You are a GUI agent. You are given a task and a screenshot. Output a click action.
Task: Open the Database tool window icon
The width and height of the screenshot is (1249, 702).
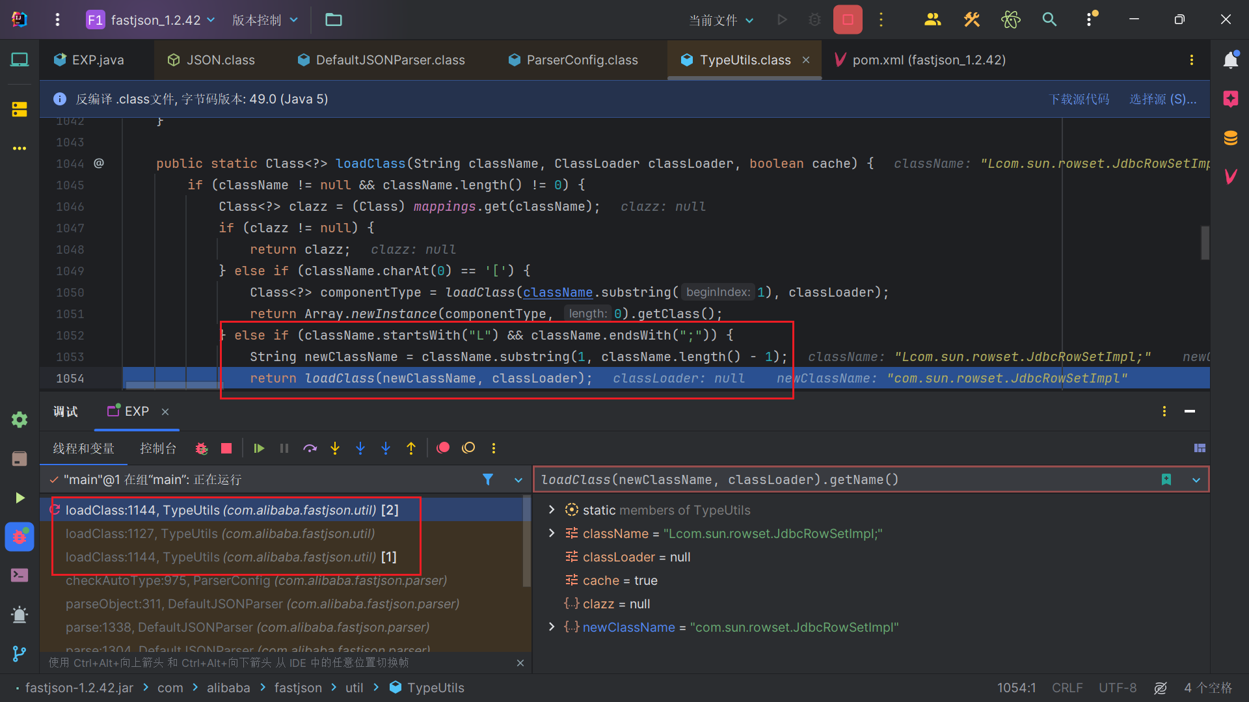point(1230,138)
